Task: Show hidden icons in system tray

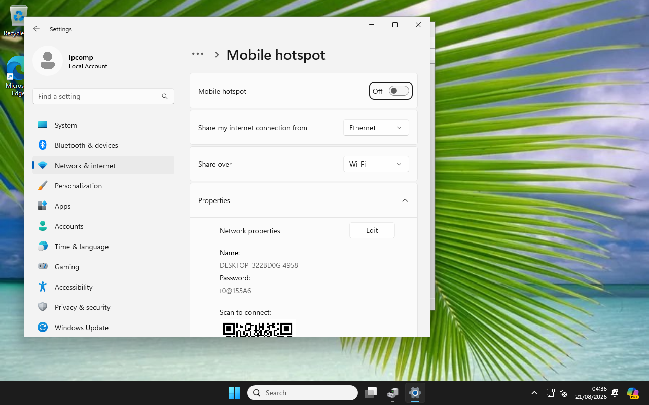Action: pyautogui.click(x=534, y=393)
